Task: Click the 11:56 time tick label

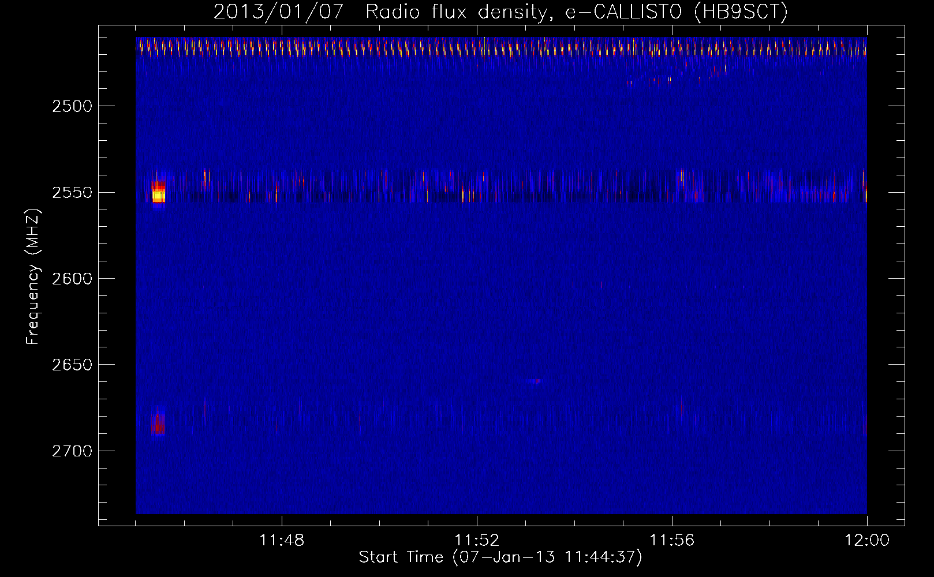Action: pyautogui.click(x=672, y=541)
